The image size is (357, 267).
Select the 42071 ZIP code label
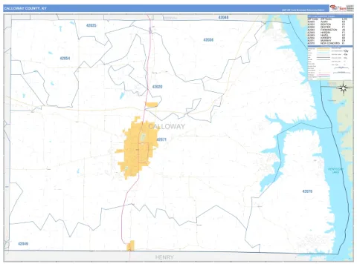[x=161, y=139]
